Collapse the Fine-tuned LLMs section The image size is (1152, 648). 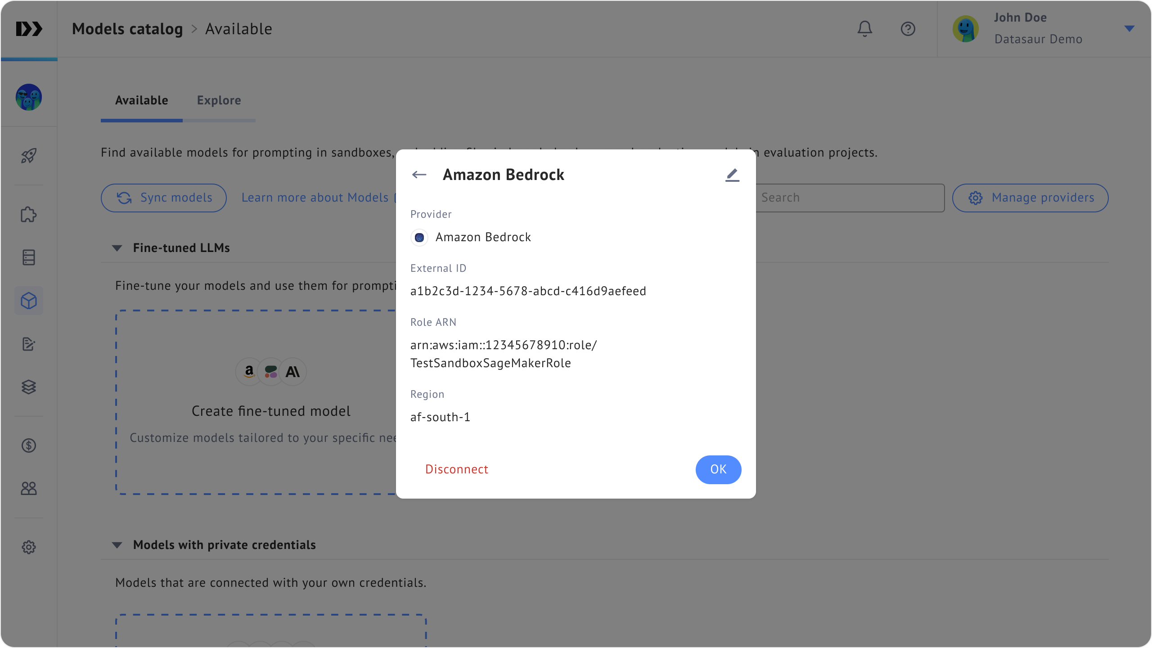117,248
